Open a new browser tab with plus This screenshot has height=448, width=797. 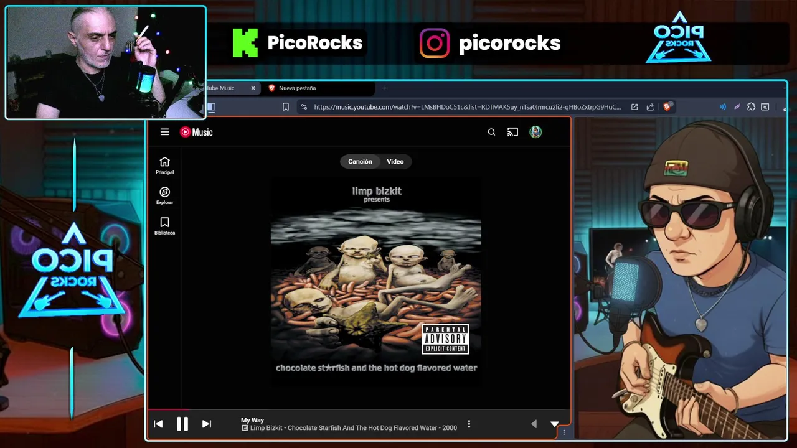point(385,88)
